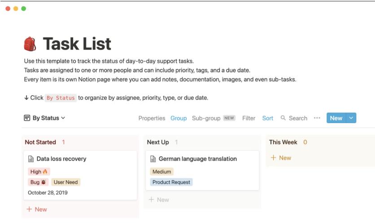
Task: Open the three-dots more options menu
Action: point(317,118)
